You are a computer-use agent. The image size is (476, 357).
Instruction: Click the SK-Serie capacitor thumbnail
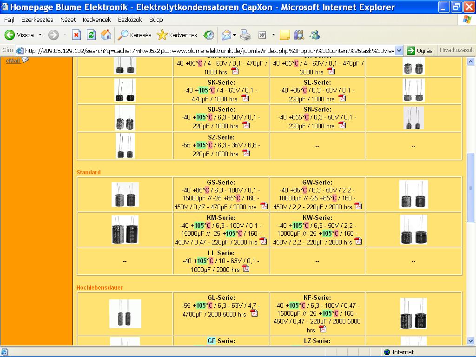tap(125, 90)
